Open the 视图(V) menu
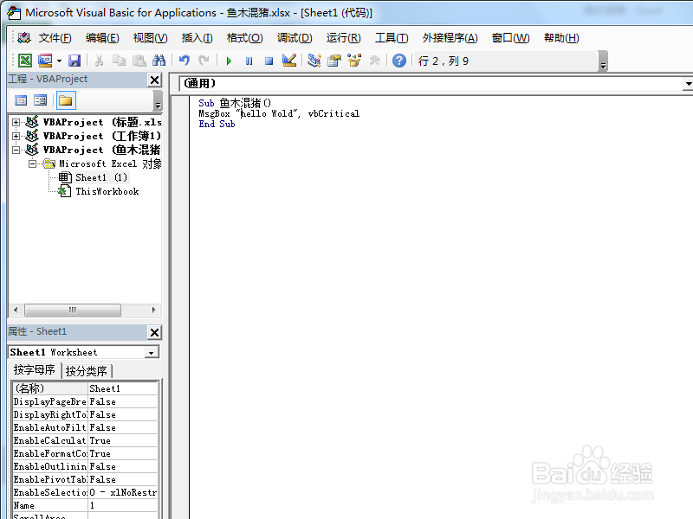This screenshot has height=519, width=693. pyautogui.click(x=150, y=38)
